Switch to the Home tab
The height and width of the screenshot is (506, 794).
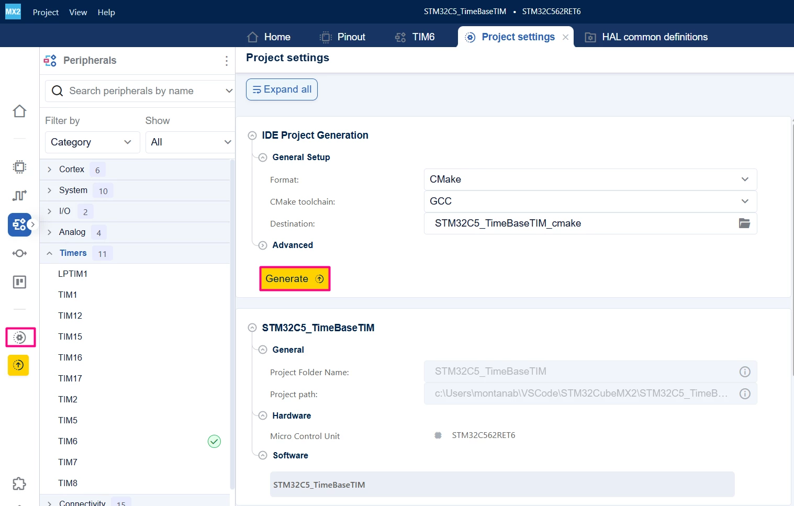click(x=269, y=37)
